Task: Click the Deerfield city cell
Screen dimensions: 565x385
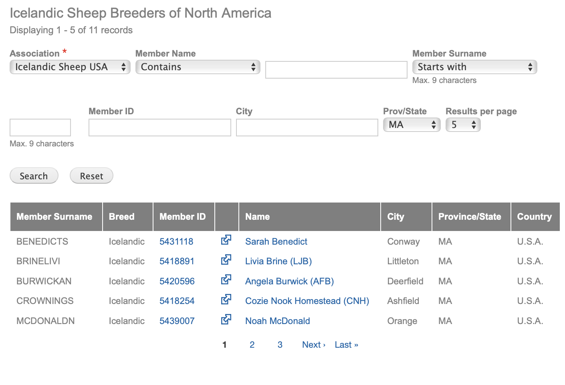Action: point(405,281)
